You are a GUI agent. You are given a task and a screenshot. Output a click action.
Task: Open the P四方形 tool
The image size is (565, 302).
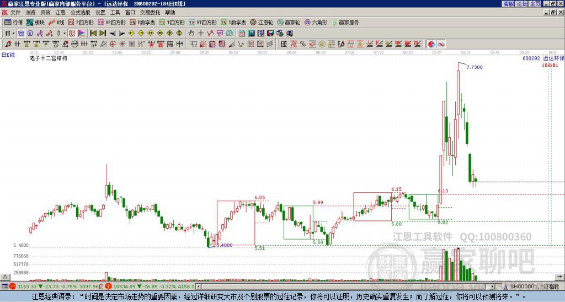pos(81,22)
